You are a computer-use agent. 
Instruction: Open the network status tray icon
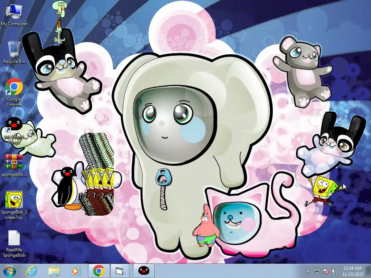pos(317,271)
